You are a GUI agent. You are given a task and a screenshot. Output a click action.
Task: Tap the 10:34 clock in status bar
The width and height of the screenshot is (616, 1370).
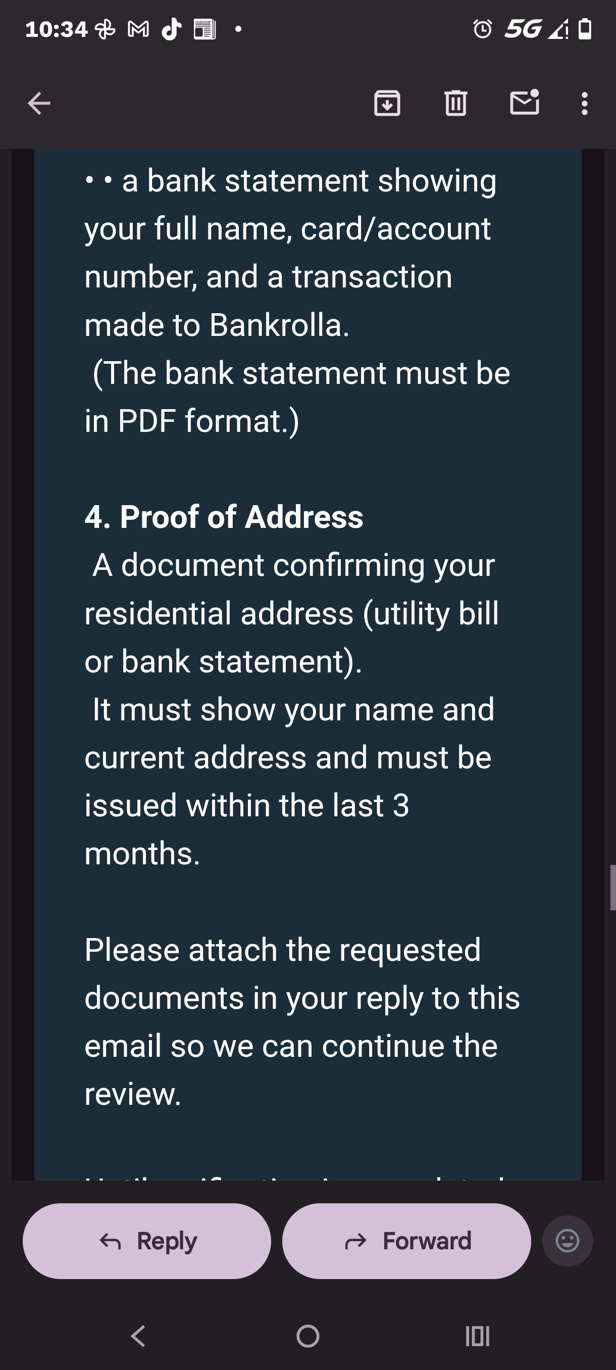[x=56, y=29]
